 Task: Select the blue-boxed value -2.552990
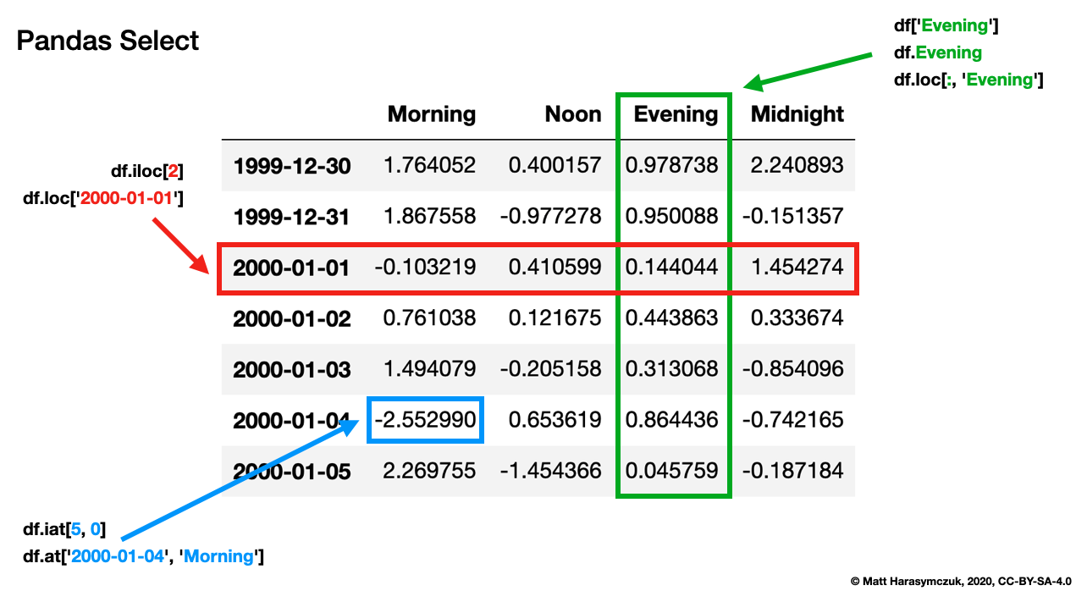pyautogui.click(x=425, y=419)
